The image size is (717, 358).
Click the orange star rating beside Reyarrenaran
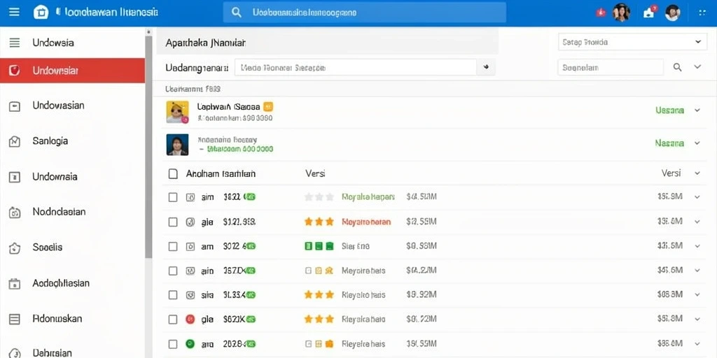click(319, 222)
